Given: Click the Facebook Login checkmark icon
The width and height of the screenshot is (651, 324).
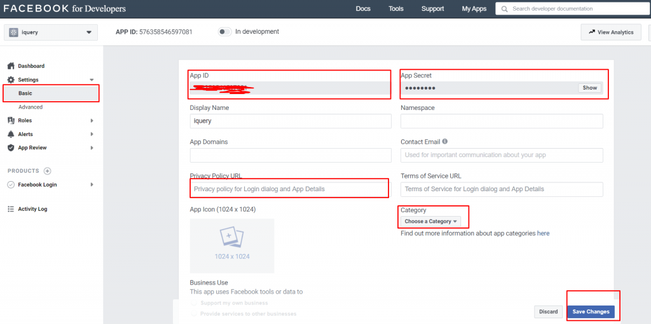Looking at the screenshot, I should 11,185.
